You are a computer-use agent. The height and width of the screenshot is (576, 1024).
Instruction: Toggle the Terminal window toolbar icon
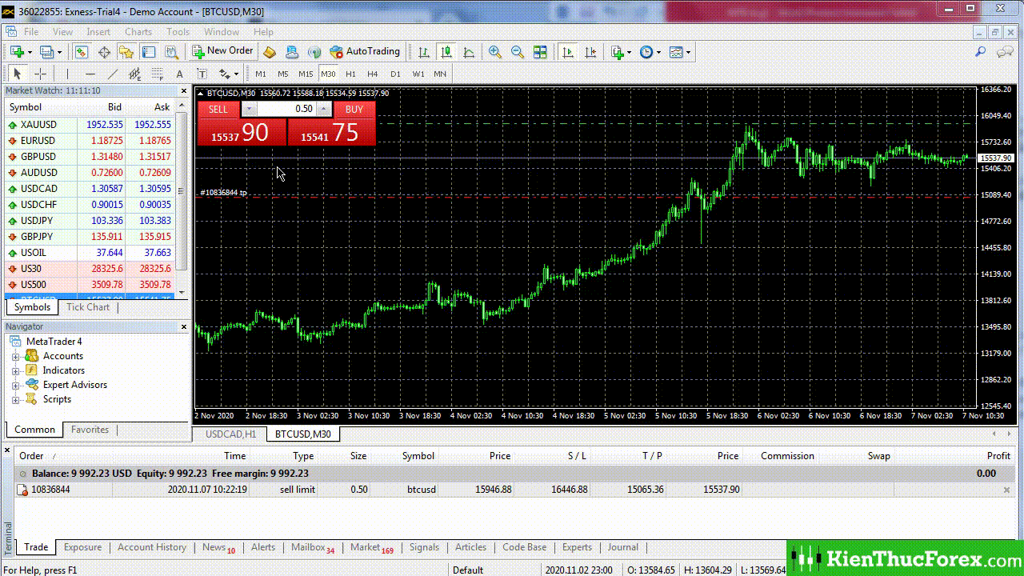click(x=149, y=52)
